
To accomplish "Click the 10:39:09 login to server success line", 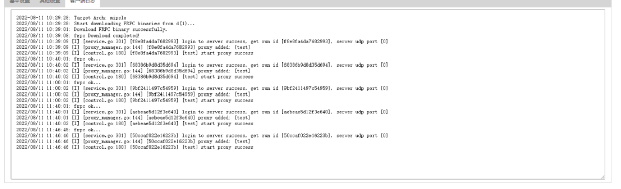I will [202, 40].
